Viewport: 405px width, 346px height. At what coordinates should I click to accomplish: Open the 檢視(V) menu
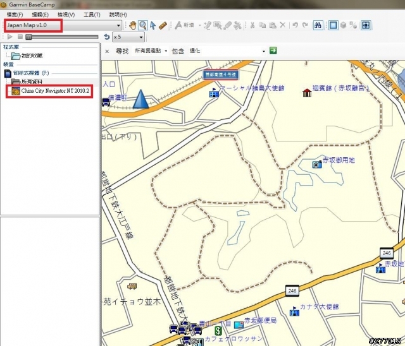(x=66, y=15)
